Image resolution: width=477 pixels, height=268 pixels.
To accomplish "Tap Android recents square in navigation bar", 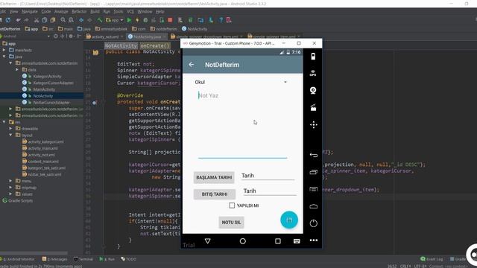I will (x=278, y=241).
